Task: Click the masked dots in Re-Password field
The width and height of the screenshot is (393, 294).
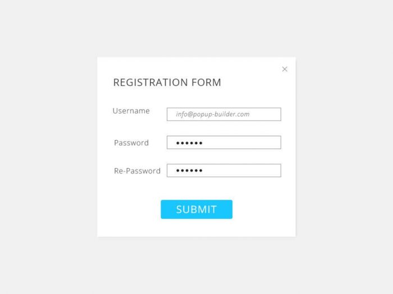Action: 189,171
